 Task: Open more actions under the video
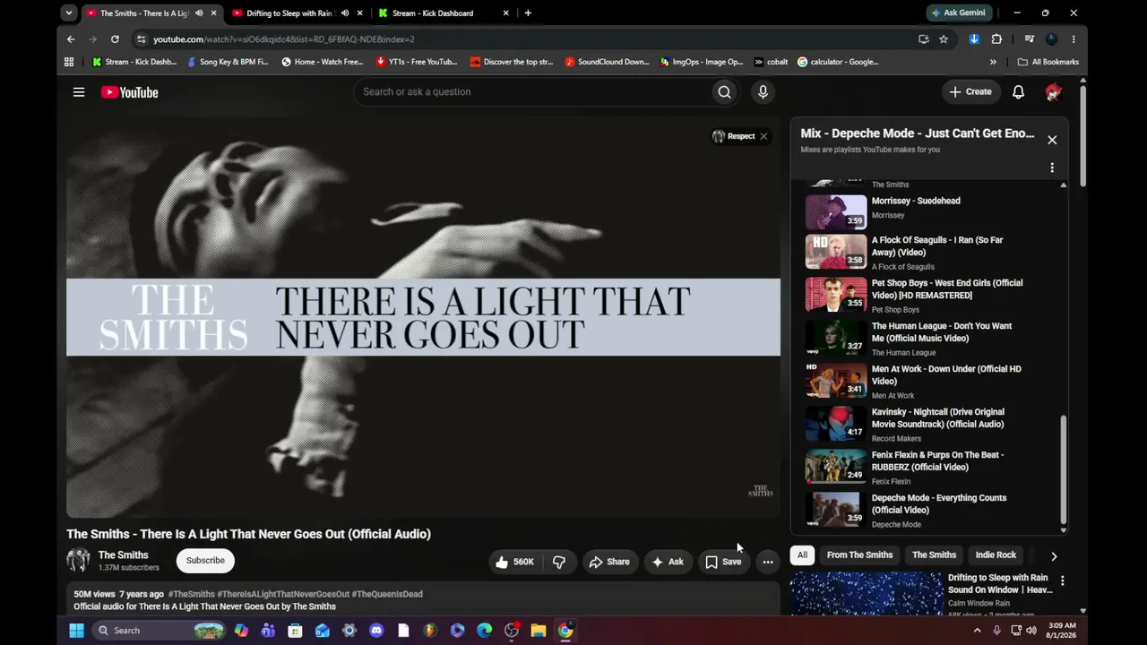(768, 562)
